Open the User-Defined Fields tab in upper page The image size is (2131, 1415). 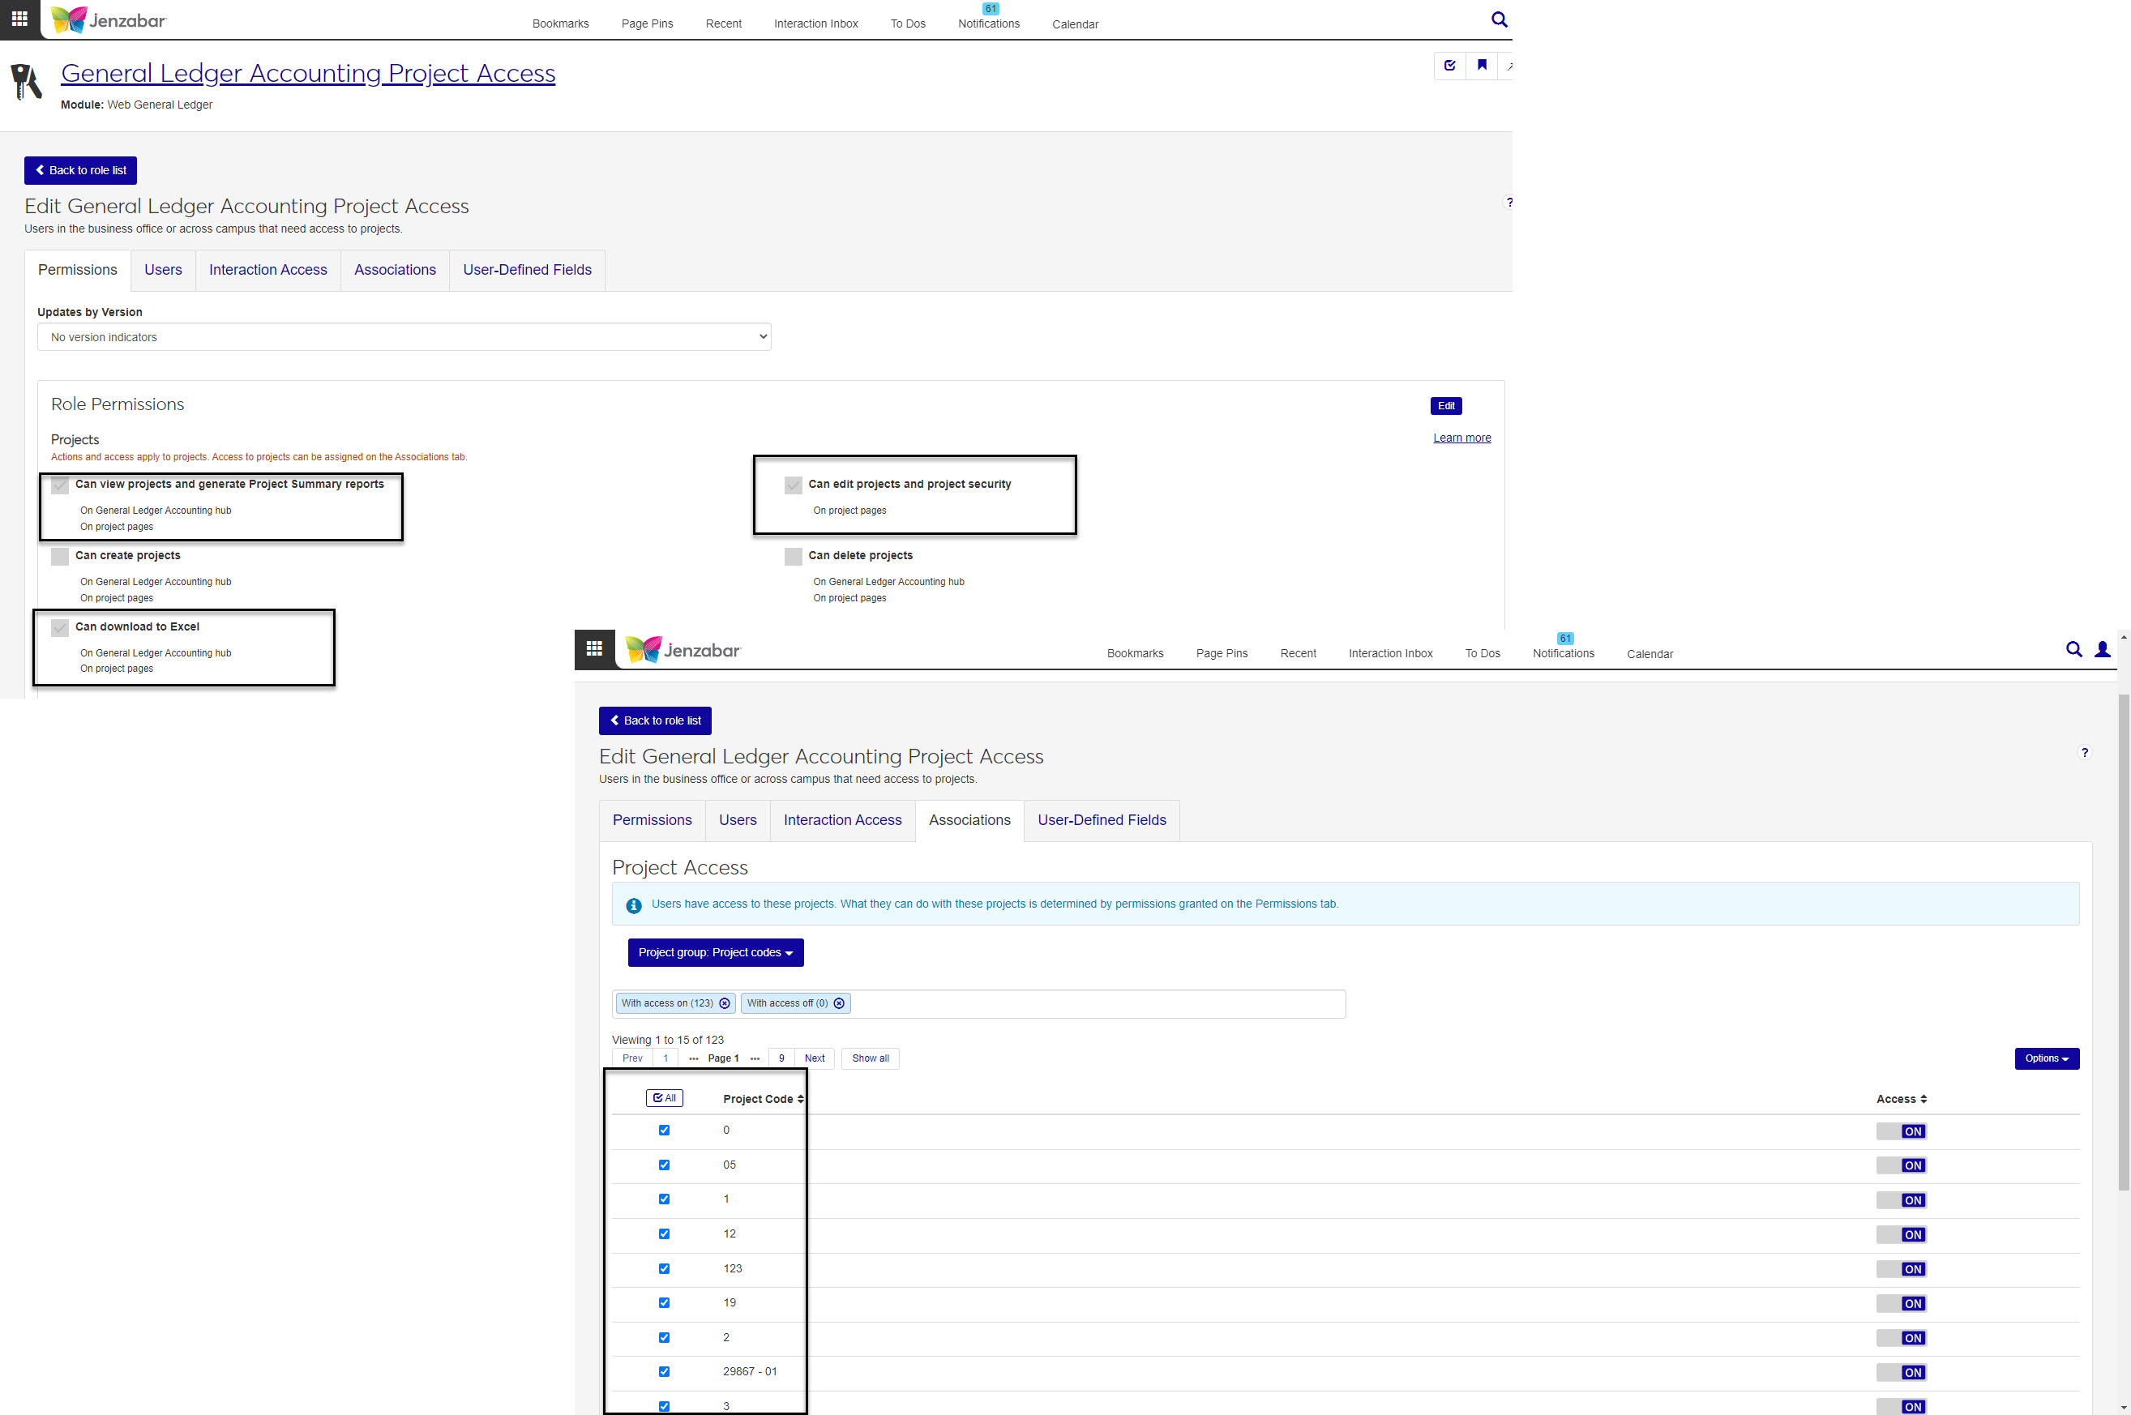(x=527, y=270)
